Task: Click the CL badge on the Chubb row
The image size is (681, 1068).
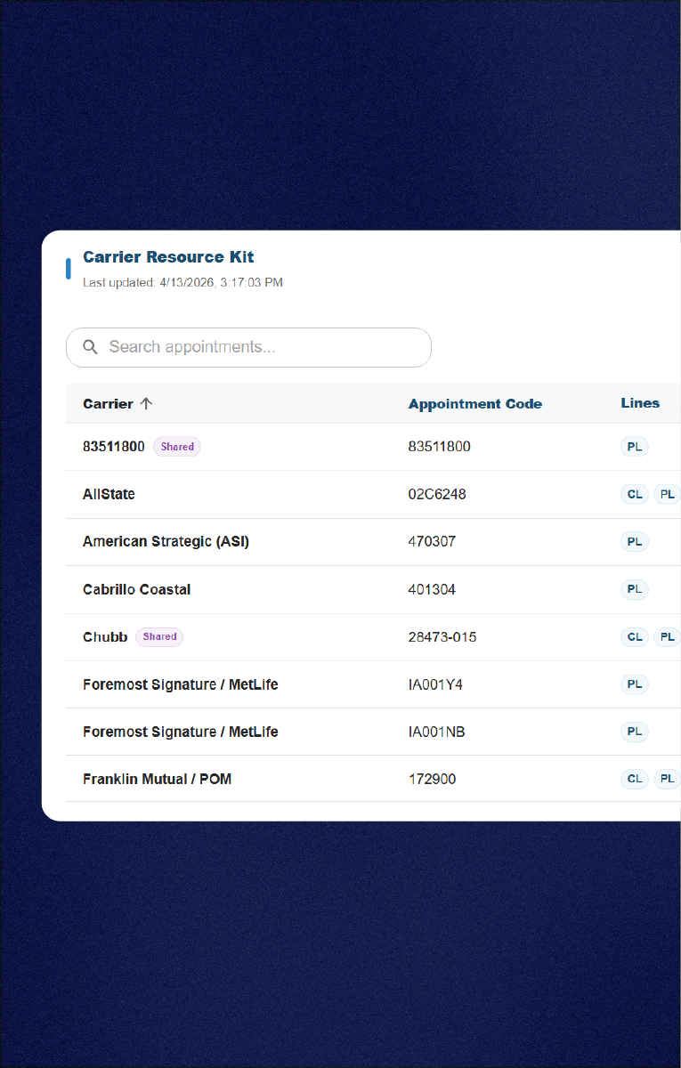Action: 635,636
